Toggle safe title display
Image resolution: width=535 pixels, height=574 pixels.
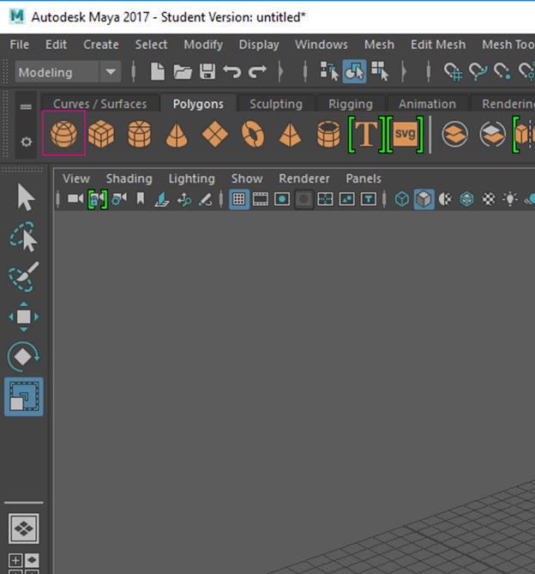[369, 200]
